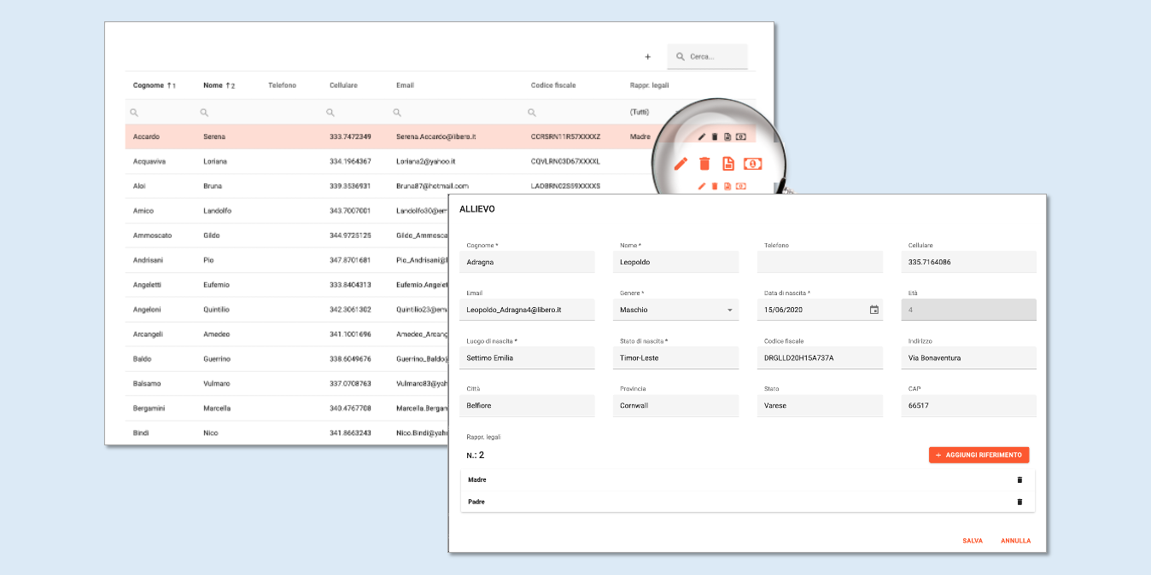The height and width of the screenshot is (575, 1151).
Task: Open the document icon in Accardo's row
Action: coord(727,136)
